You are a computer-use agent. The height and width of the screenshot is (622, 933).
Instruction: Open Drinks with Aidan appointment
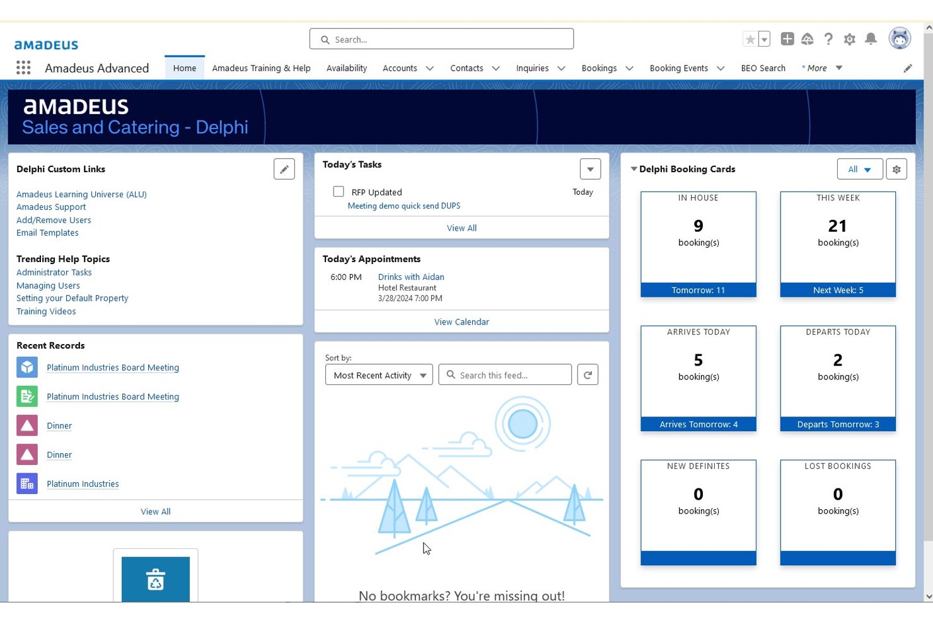pos(411,277)
